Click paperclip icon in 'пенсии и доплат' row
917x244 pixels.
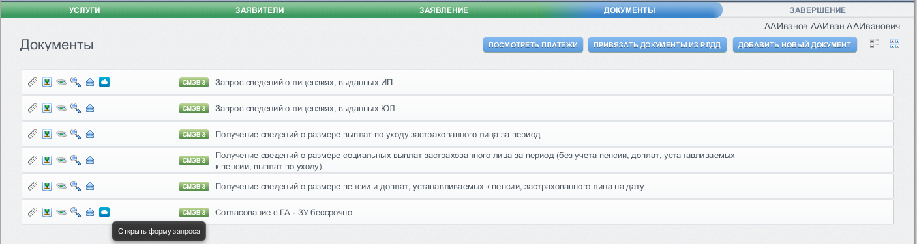tap(32, 186)
